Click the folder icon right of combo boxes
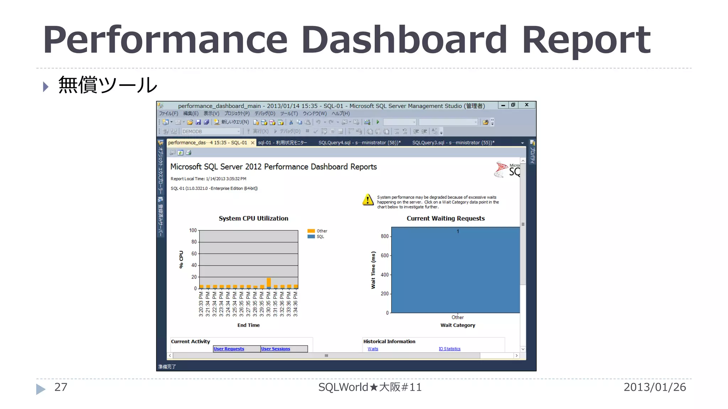Screen dimensions: 728x409 coord(486,122)
